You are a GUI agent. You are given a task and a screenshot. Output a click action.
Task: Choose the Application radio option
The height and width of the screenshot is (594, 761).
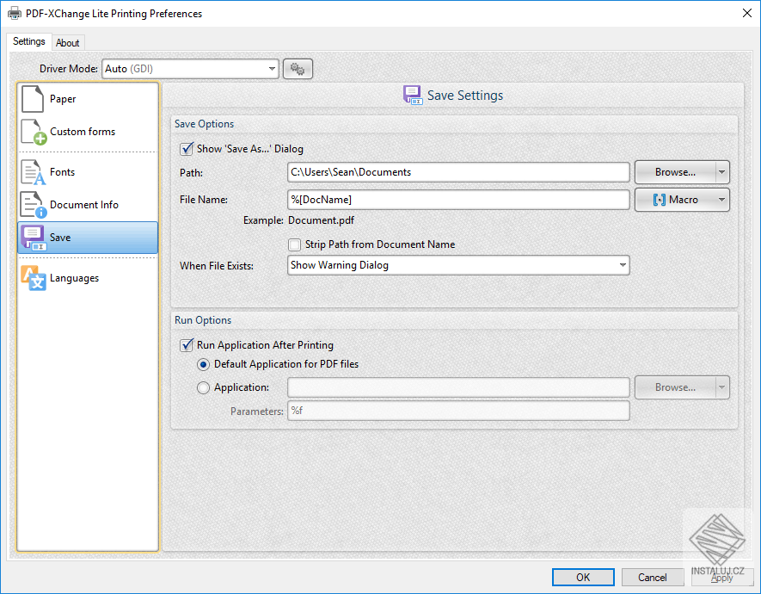pyautogui.click(x=203, y=387)
